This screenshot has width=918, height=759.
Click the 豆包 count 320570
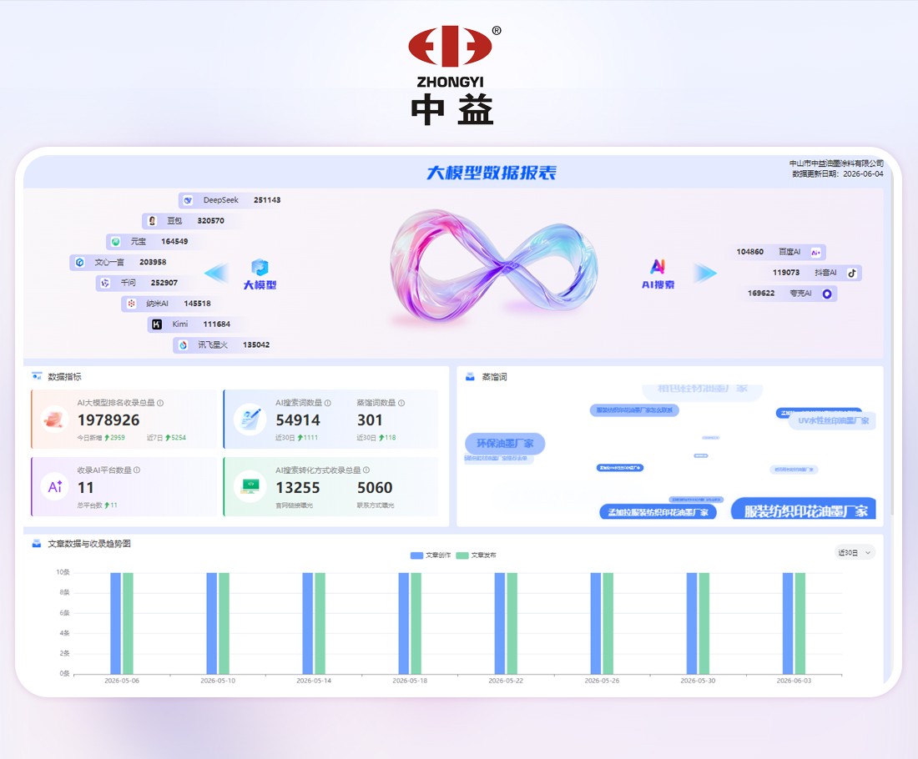[211, 221]
